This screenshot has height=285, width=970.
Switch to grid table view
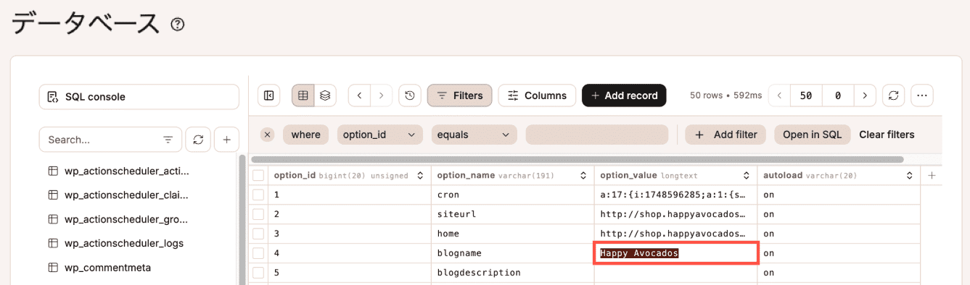click(303, 95)
